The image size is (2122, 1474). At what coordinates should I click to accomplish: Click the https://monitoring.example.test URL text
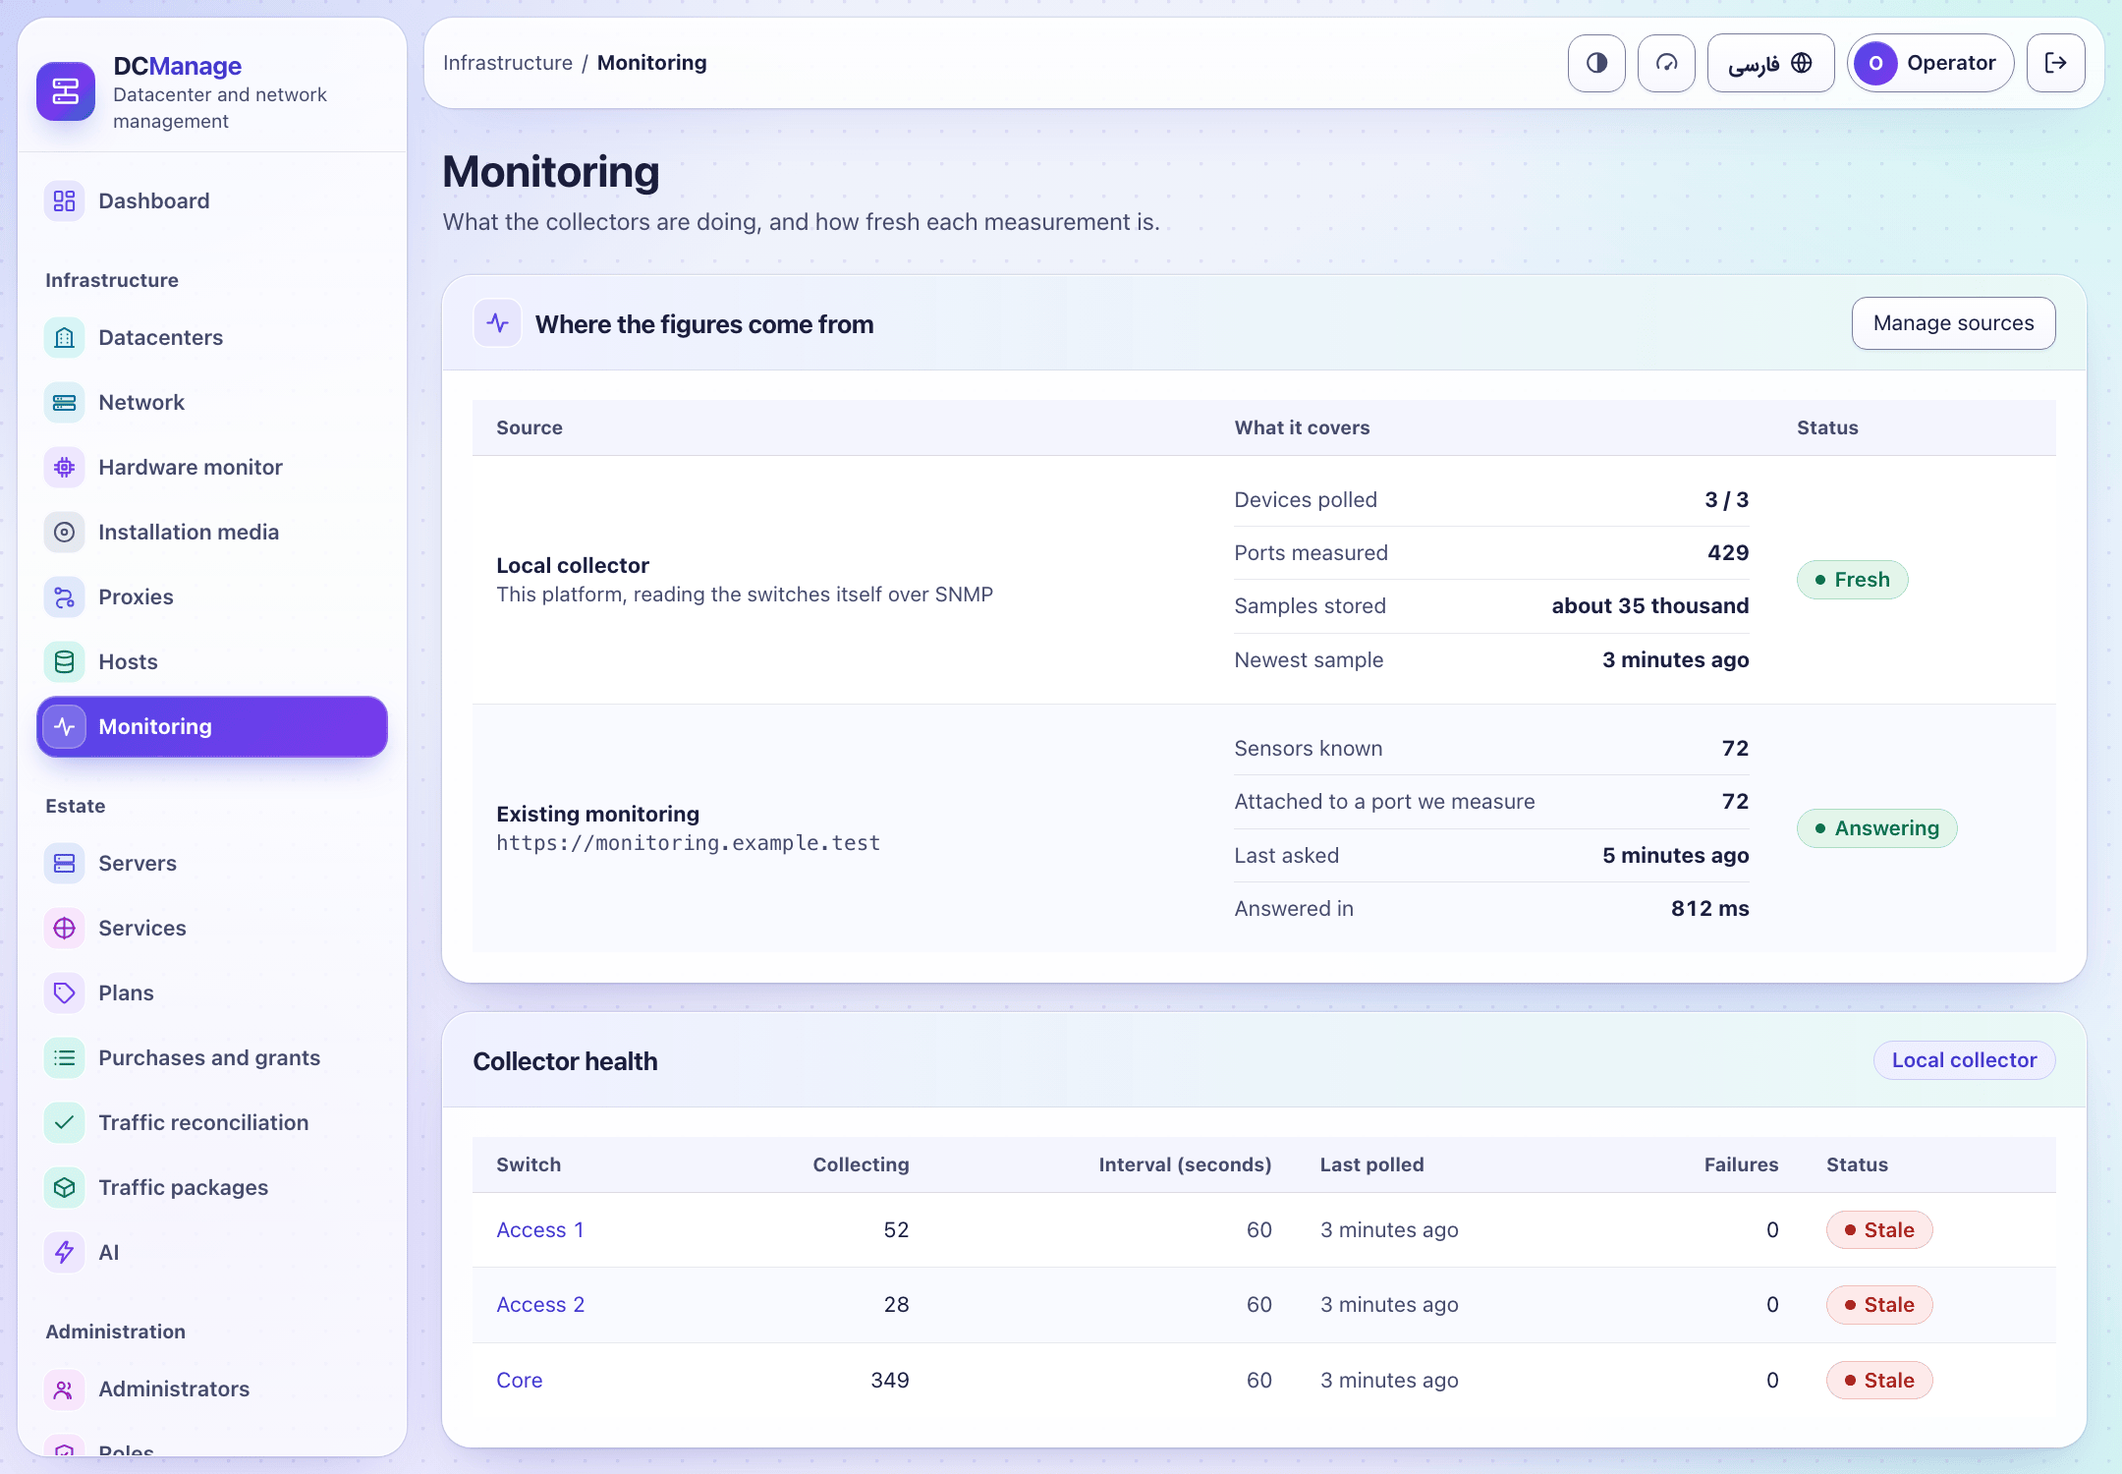tap(688, 843)
